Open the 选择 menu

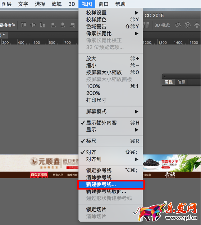tap(40, 4)
